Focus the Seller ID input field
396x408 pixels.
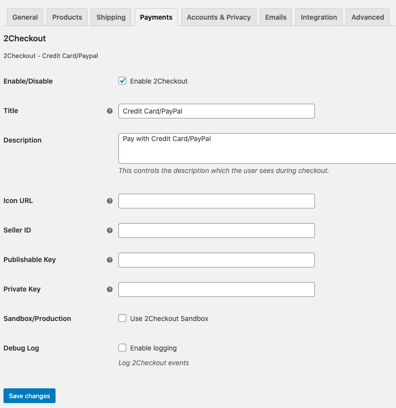[x=217, y=231]
